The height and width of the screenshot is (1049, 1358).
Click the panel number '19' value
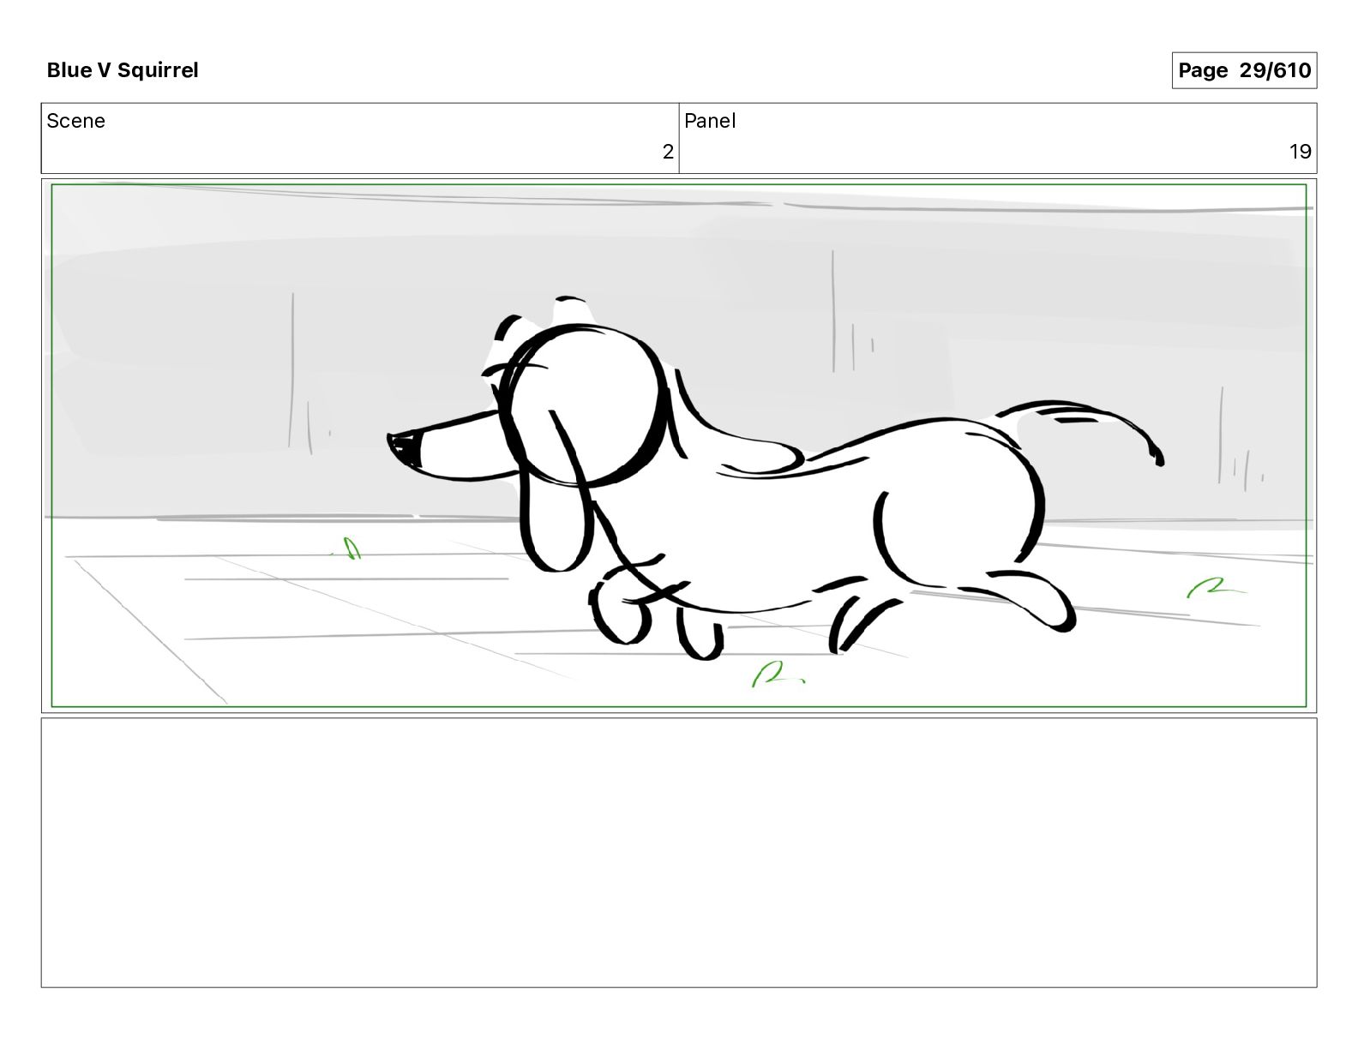(x=1301, y=152)
